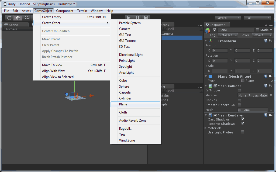Click the Plane object cube icon
Screen dimensions: 276x172
coord(208,31)
